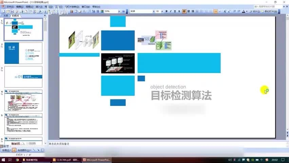Image resolution: width=289 pixels, height=163 pixels.
Task: Click the show grid icon
Action: tap(98, 11)
